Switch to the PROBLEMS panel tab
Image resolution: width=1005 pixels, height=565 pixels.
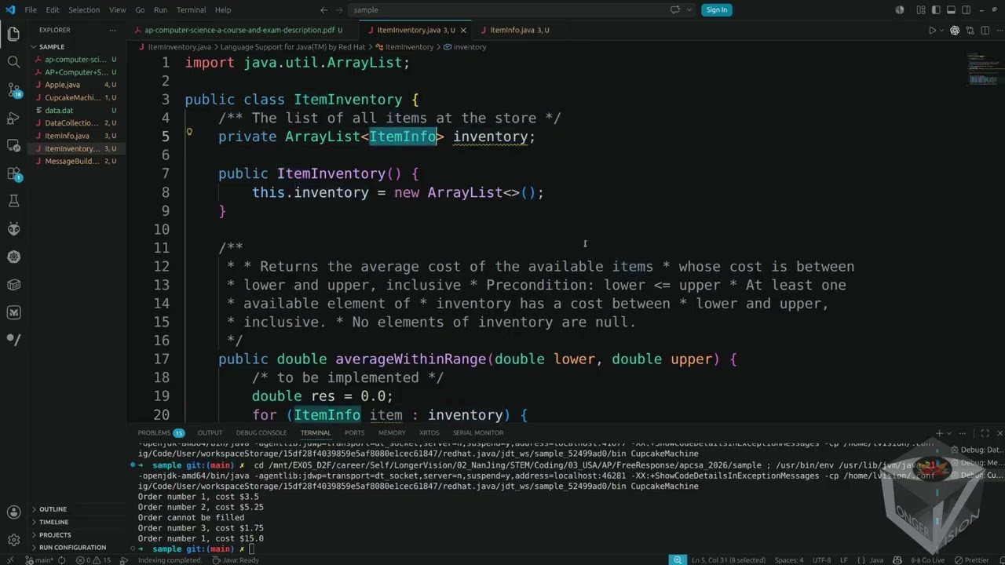pyautogui.click(x=161, y=433)
